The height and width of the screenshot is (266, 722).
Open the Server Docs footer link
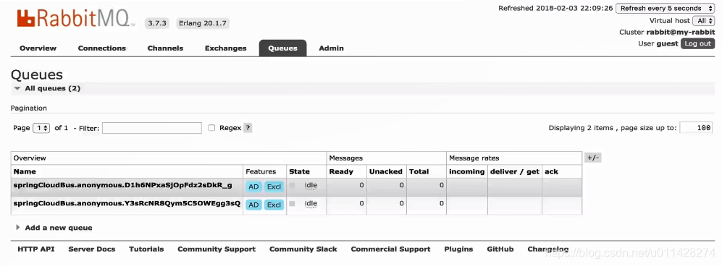(92, 249)
